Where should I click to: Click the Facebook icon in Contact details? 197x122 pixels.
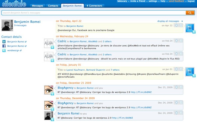tap(4, 46)
